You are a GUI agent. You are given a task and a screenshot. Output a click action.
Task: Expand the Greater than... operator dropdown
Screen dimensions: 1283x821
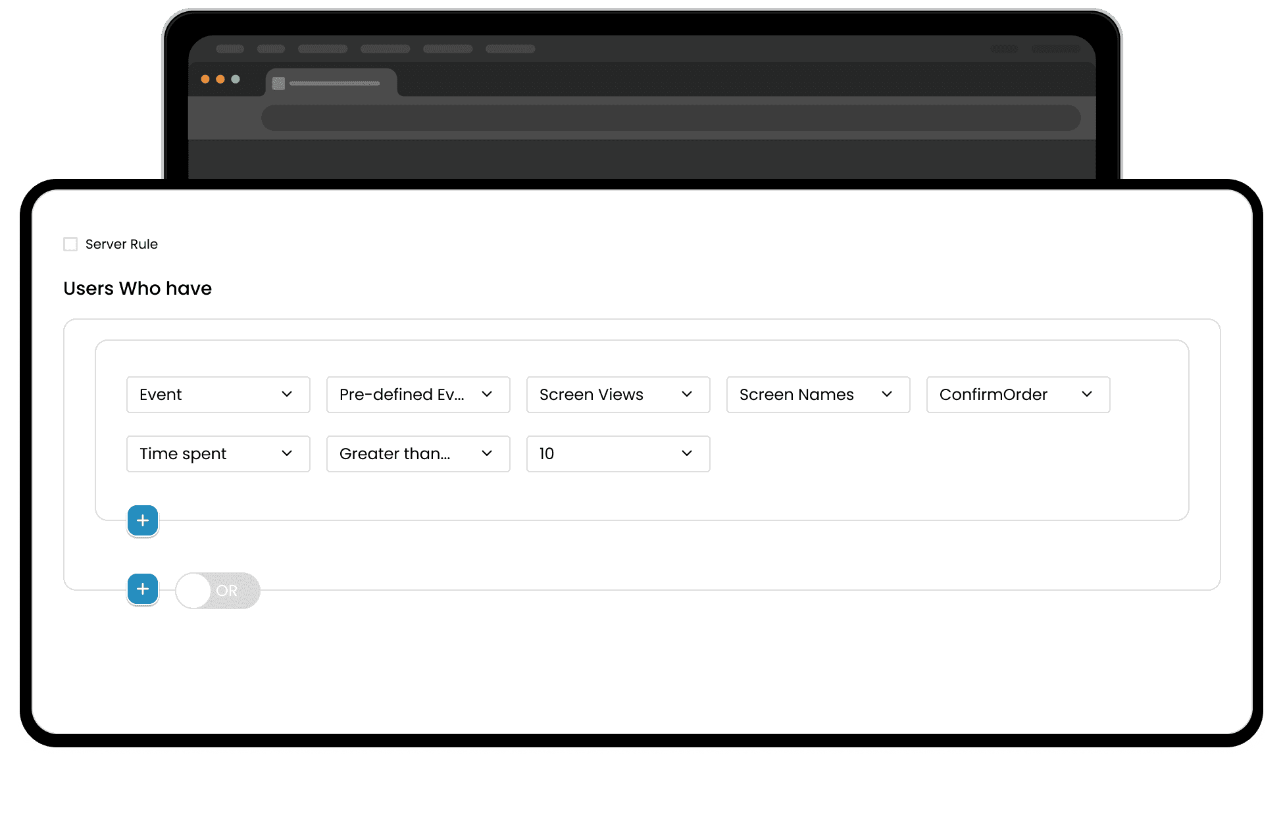click(418, 454)
